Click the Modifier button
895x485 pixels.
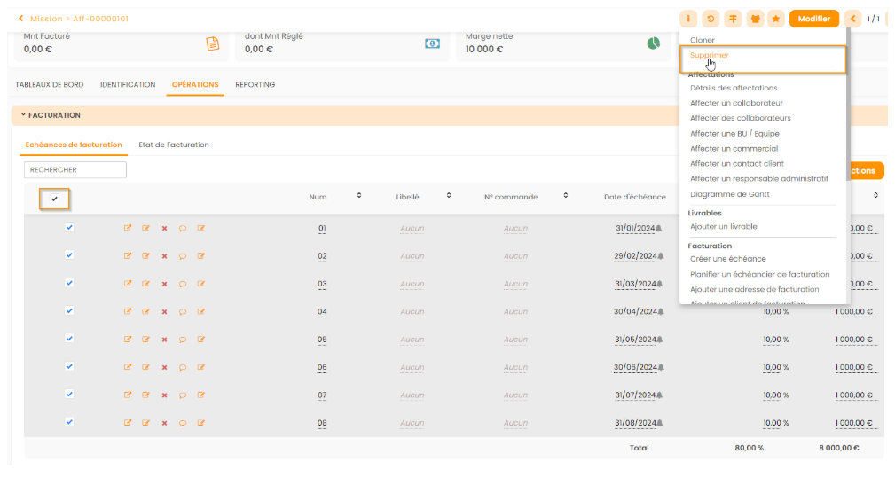(x=813, y=19)
